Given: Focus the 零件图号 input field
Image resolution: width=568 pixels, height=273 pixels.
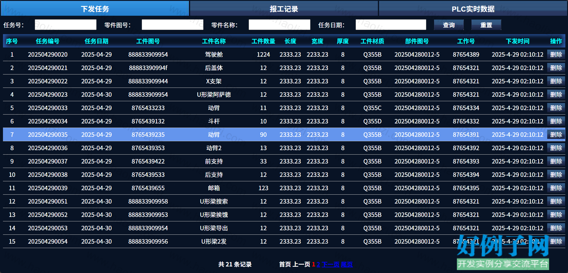Looking at the screenshot, I should coord(173,25).
